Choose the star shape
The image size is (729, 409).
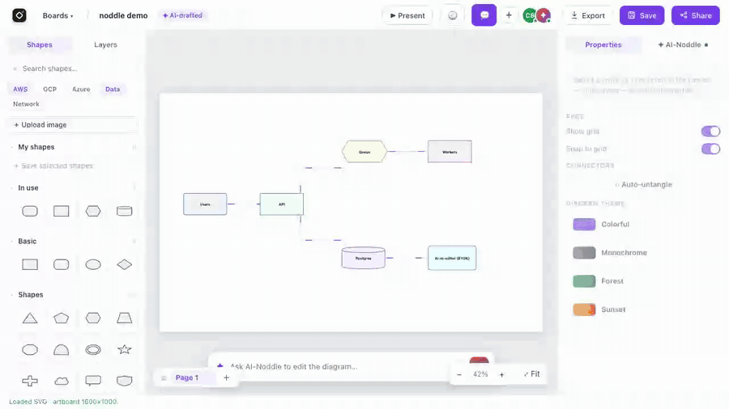(124, 350)
